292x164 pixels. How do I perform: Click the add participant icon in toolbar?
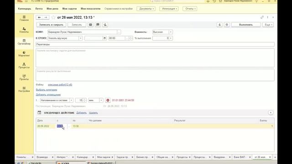pos(105,25)
